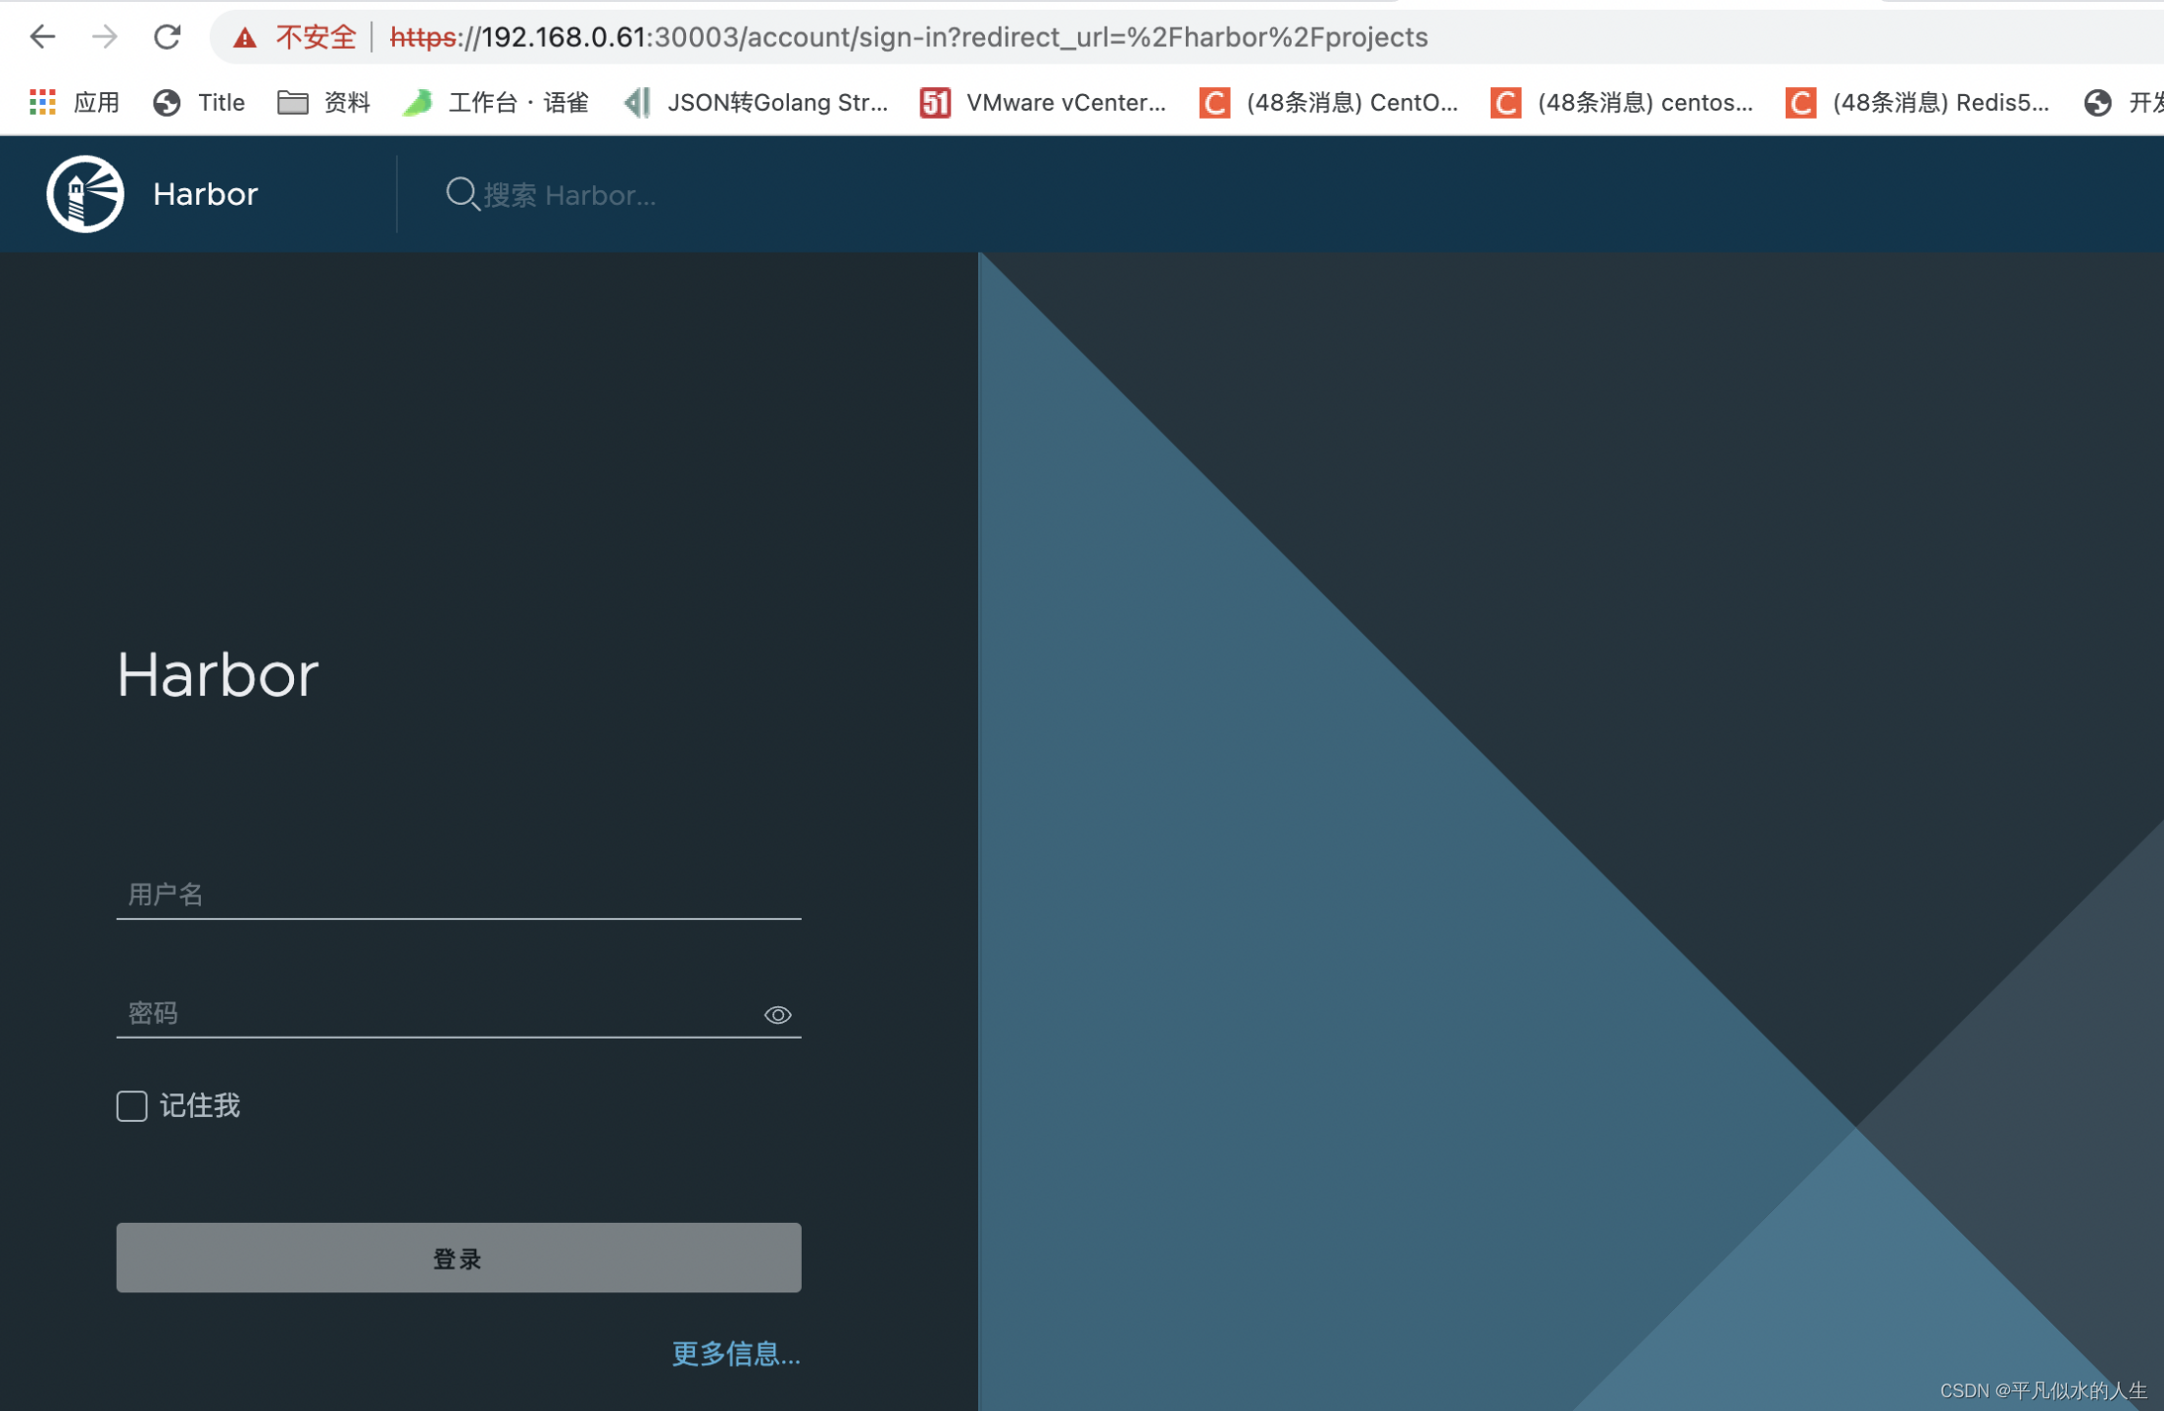
Task: Open the 更多信息 link
Action: coord(736,1354)
